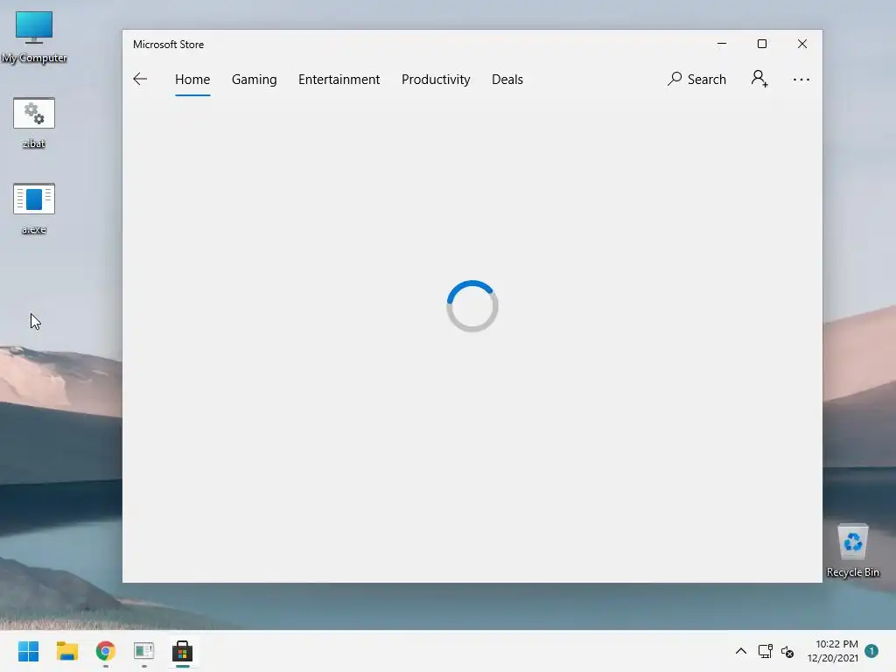Viewport: 896px width, 672px height.
Task: Open the Windows Start menu
Action: [x=28, y=651]
